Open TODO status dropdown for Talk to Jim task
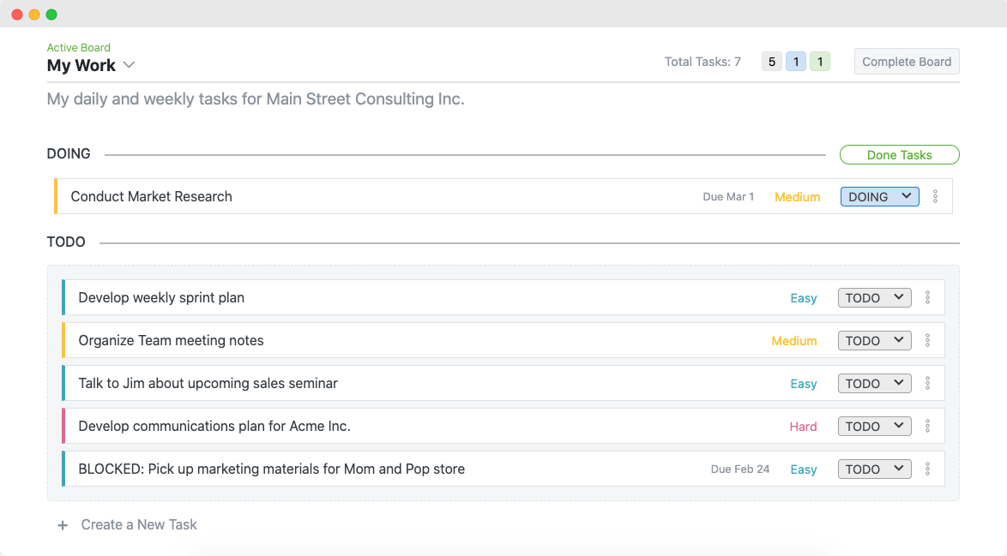This screenshot has height=556, width=1007. [x=874, y=384]
